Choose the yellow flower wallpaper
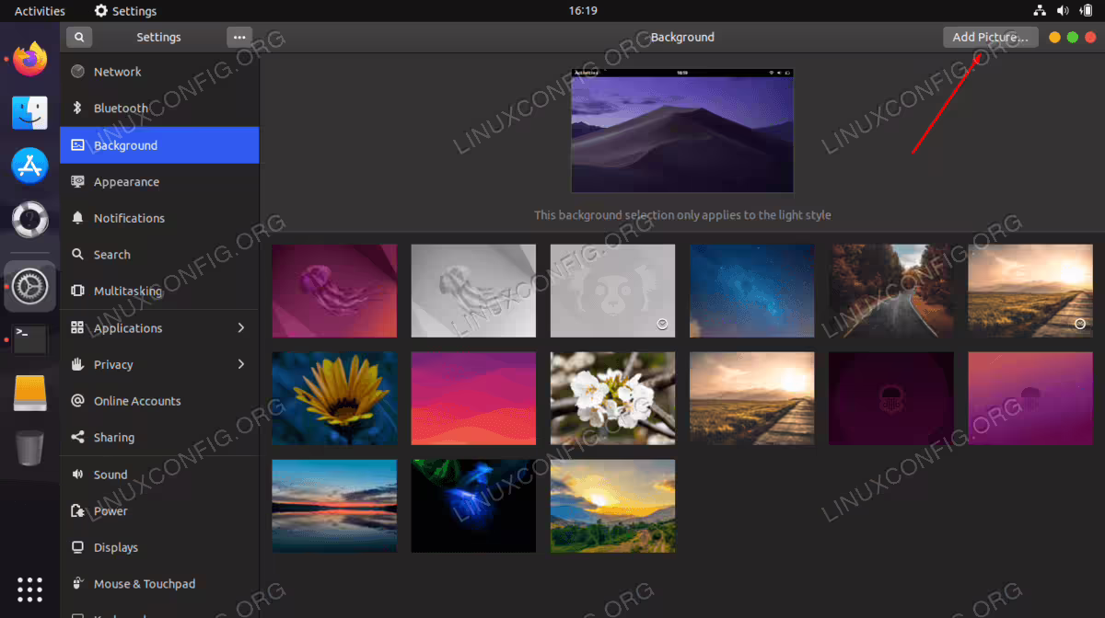The width and height of the screenshot is (1105, 618). coord(334,399)
